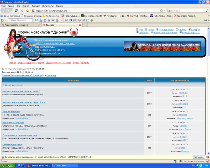
Task: Click the RU language indicator in tray
Action: click(193, 166)
